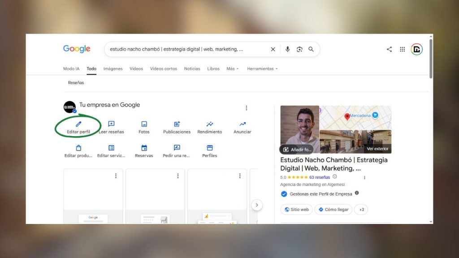Open the Vídeos tab
The image size is (459, 258).
(136, 69)
